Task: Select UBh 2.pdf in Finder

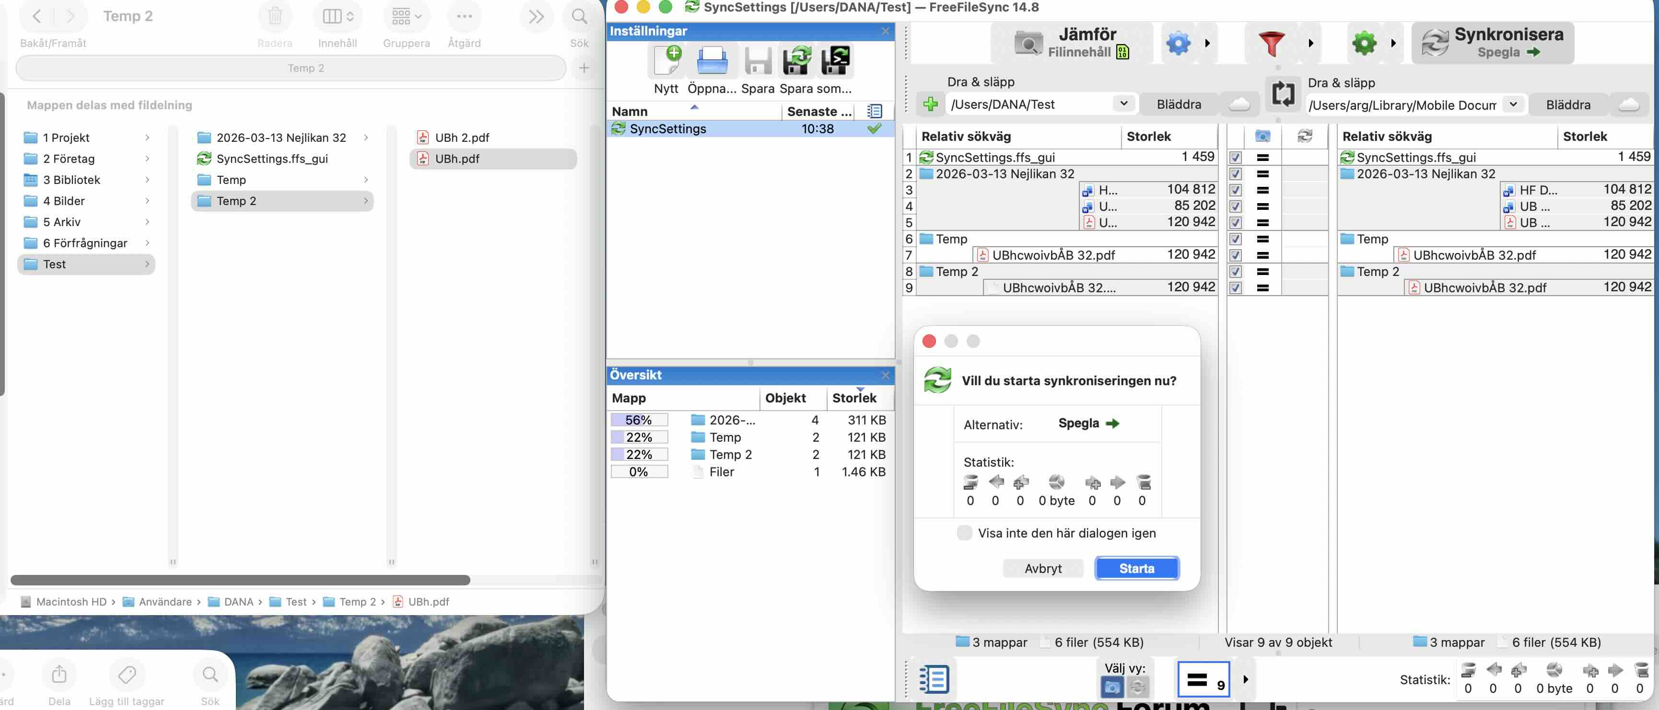Action: (493, 137)
